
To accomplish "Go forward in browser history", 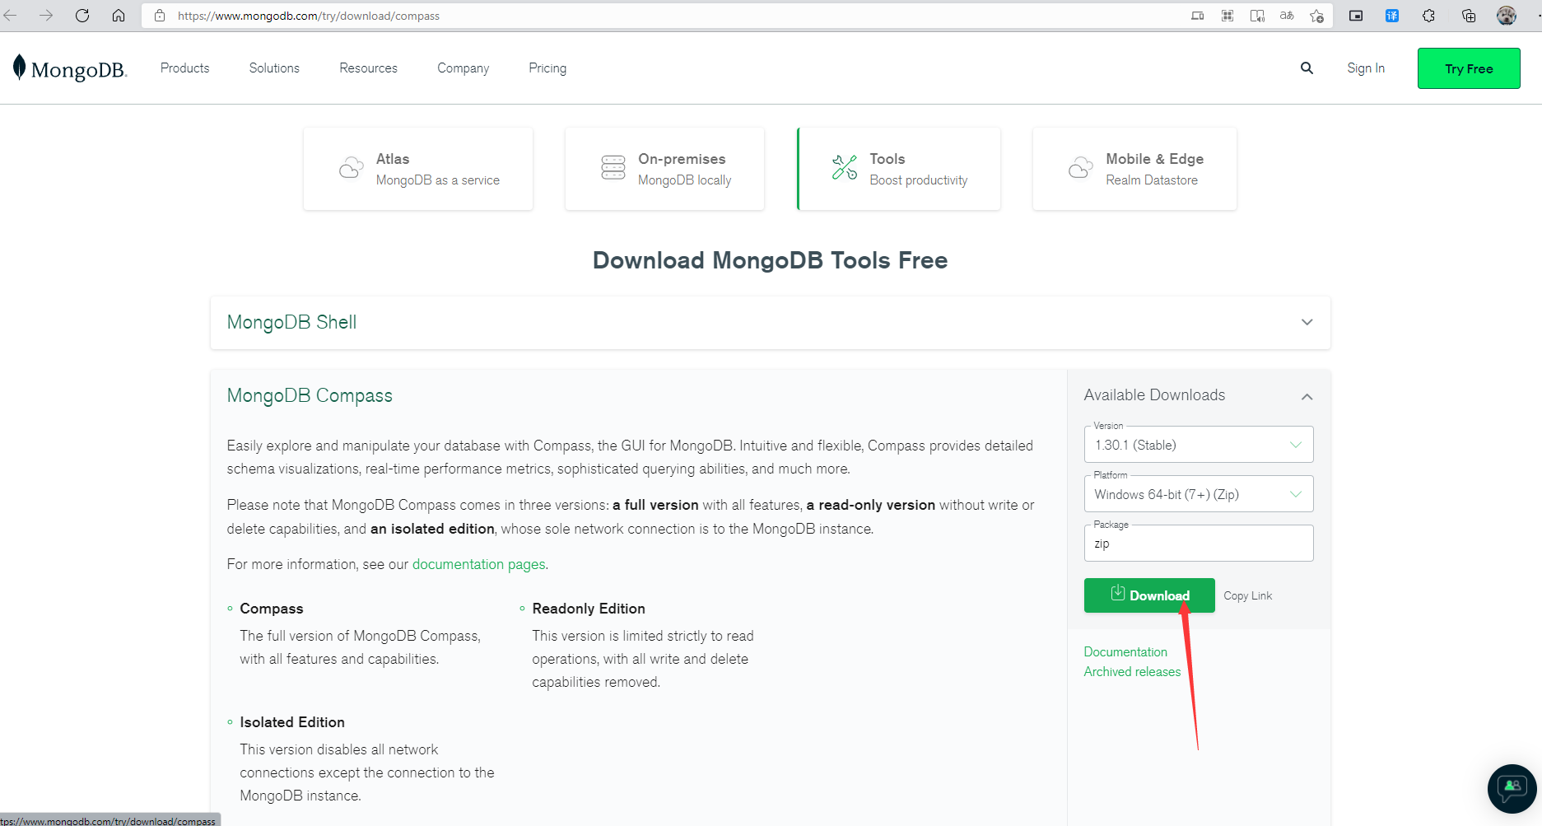I will pos(46,16).
